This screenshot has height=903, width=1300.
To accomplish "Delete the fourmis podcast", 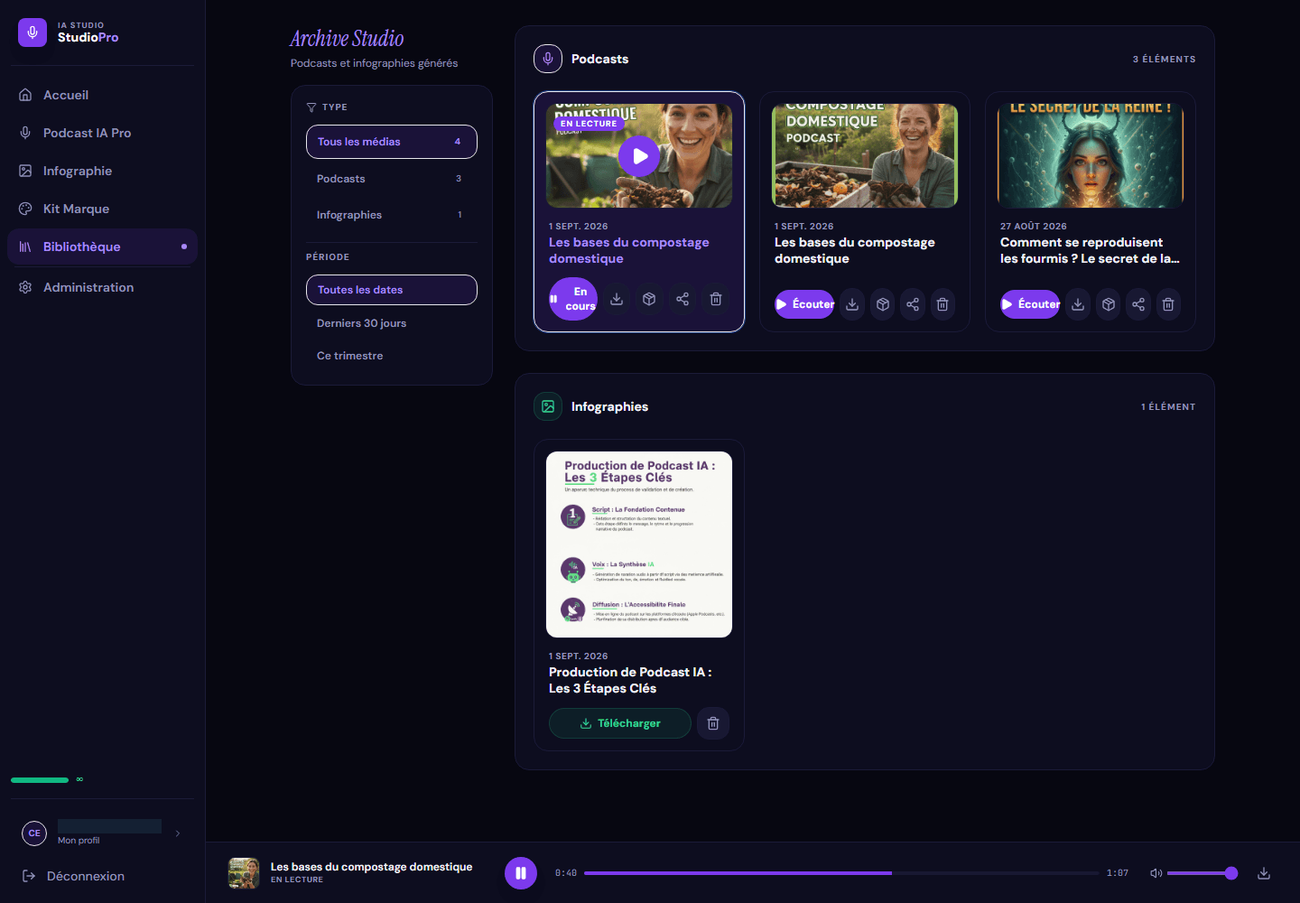I will point(1168,304).
